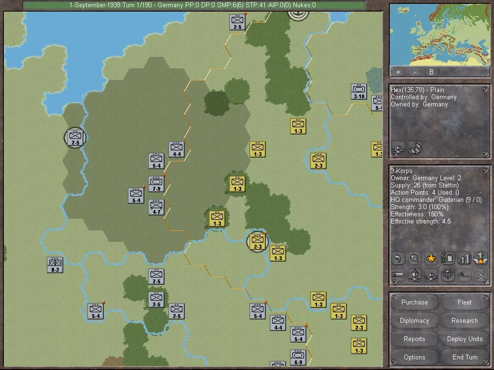Open the Diplomacy screen
The height and width of the screenshot is (370, 494).
(x=414, y=320)
